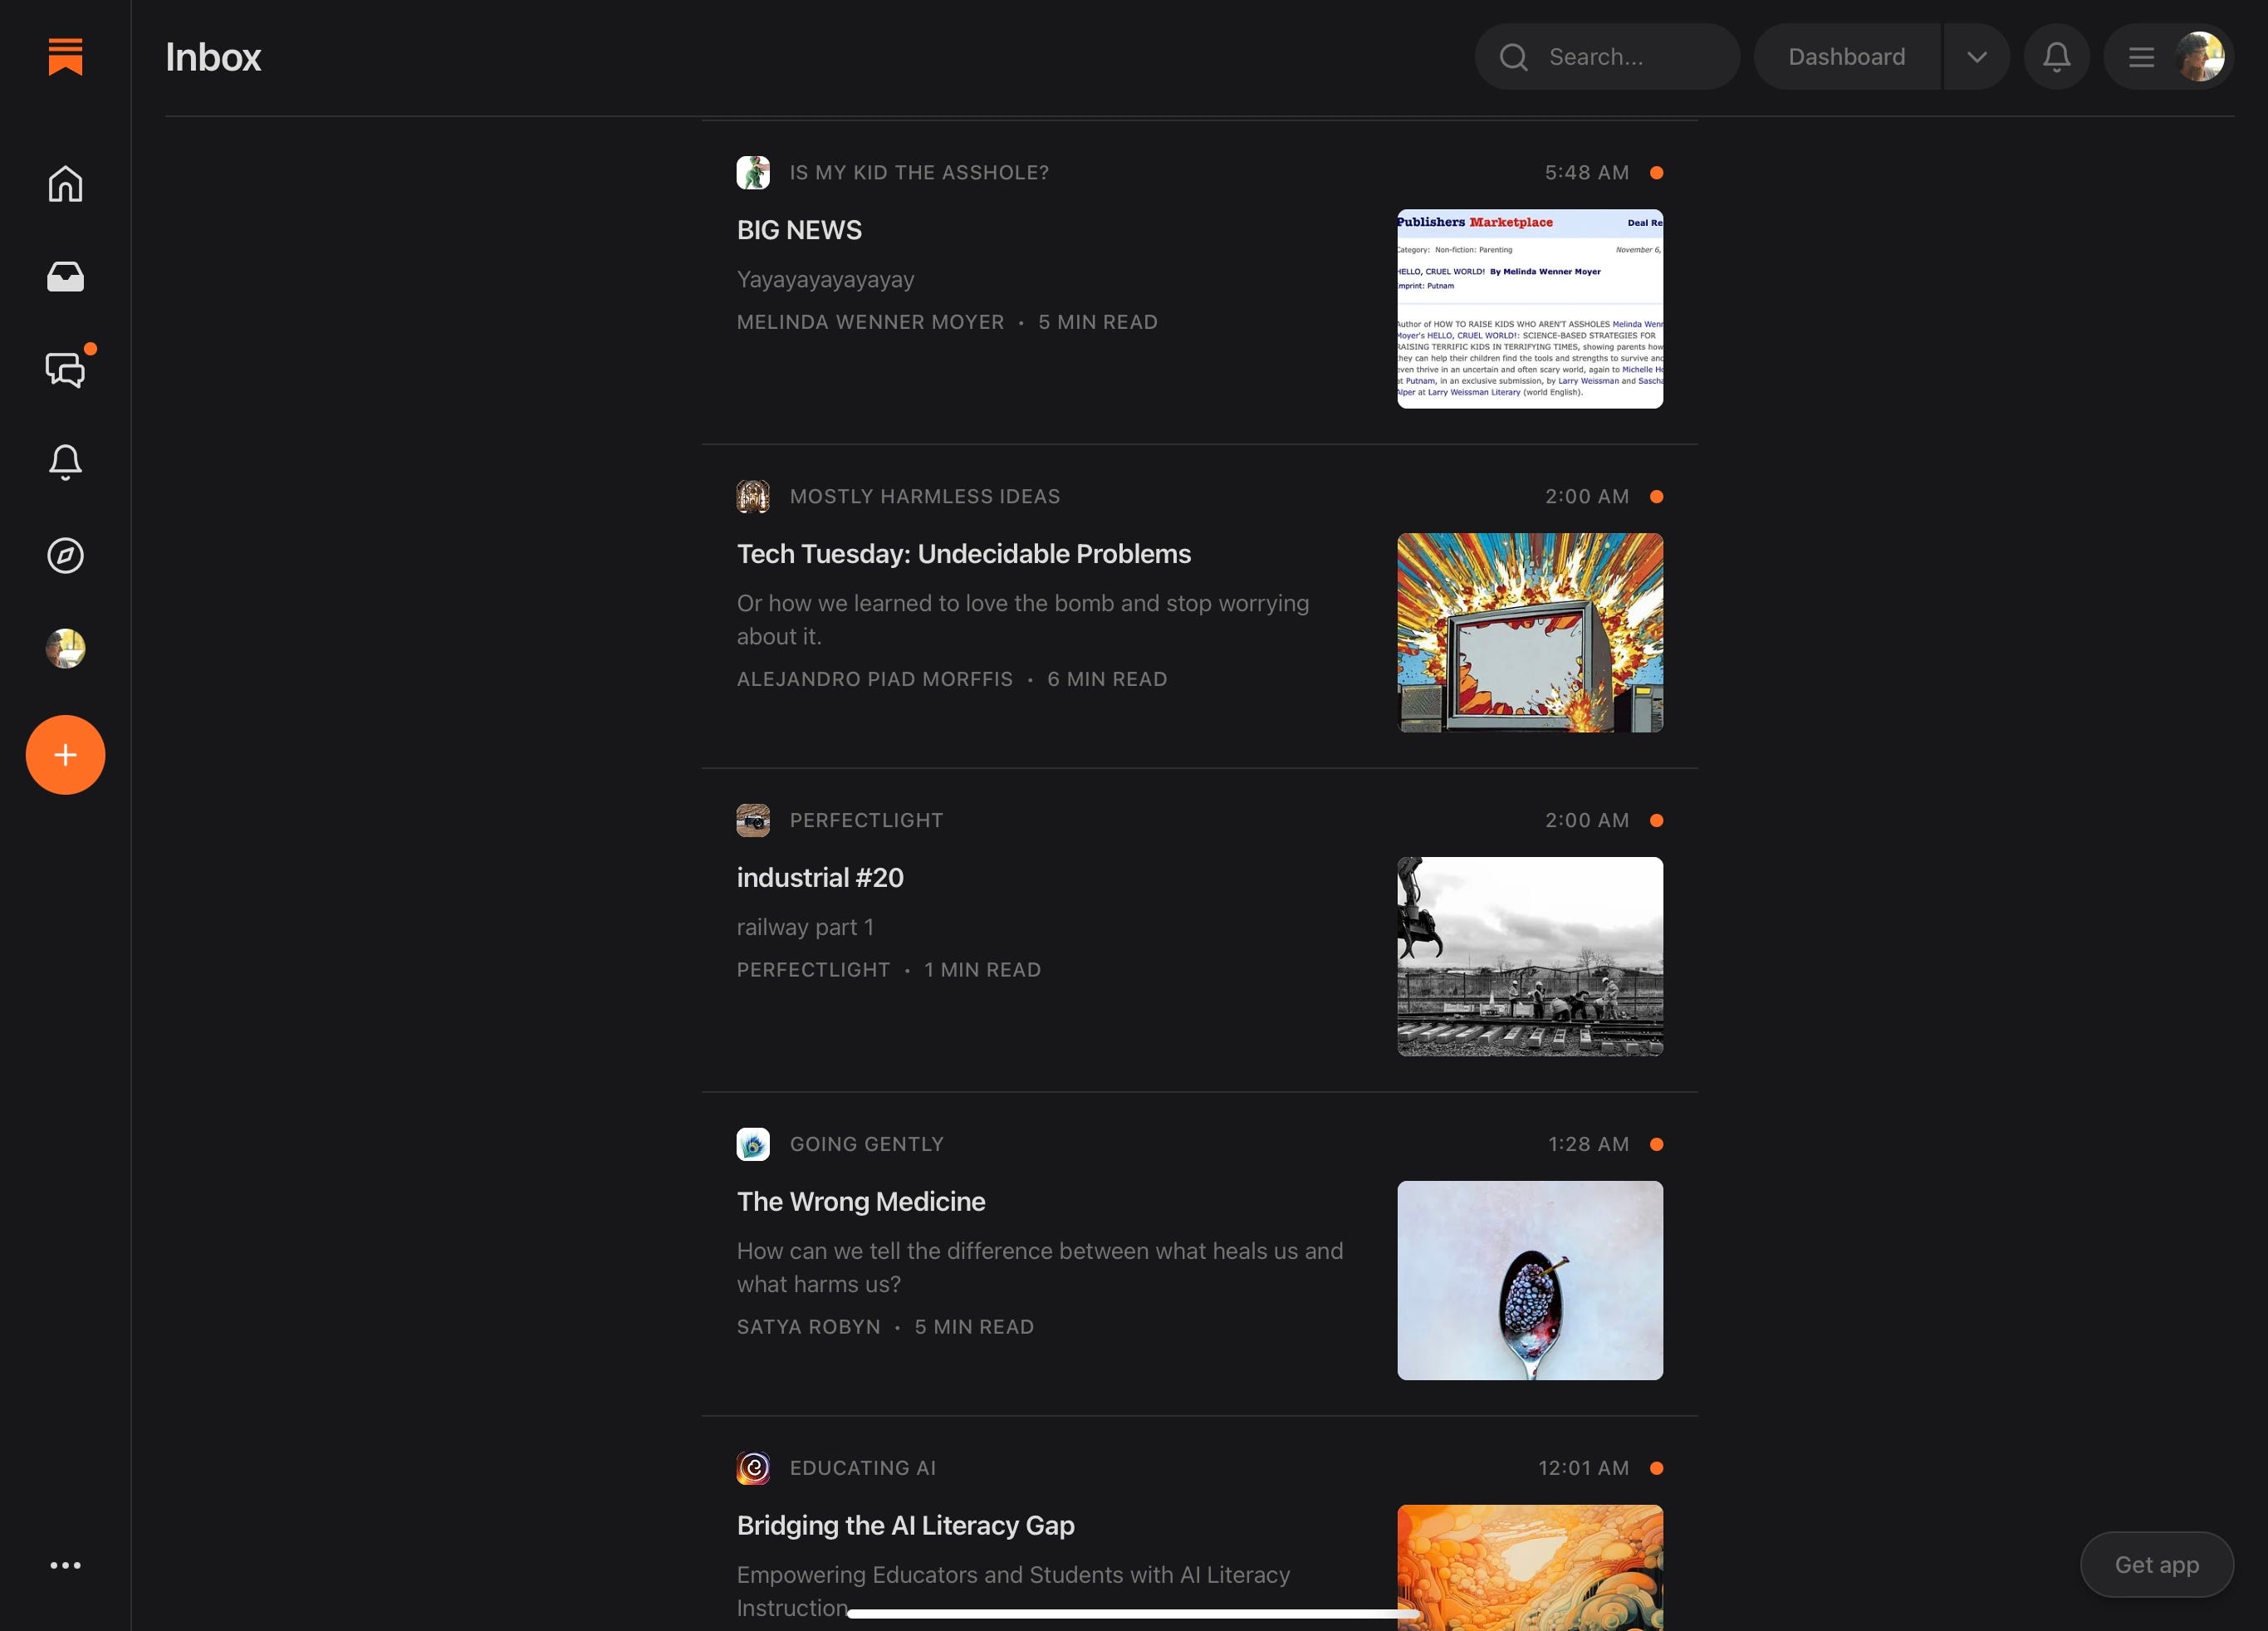This screenshot has height=1631, width=2268.
Task: Open the hamburger menu icon
Action: (2141, 57)
